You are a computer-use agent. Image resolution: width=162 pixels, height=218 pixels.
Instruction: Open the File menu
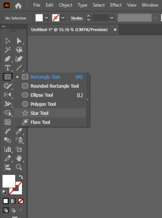tap(37, 5)
